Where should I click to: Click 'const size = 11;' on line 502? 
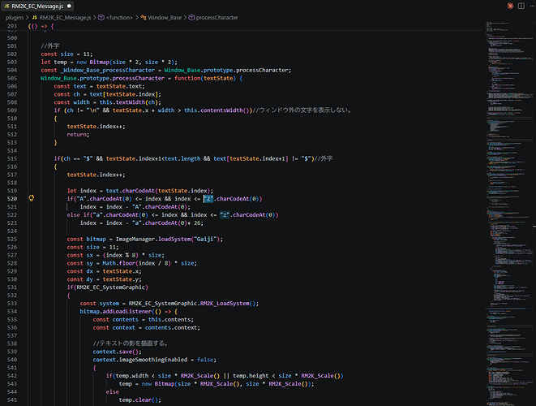pos(66,54)
